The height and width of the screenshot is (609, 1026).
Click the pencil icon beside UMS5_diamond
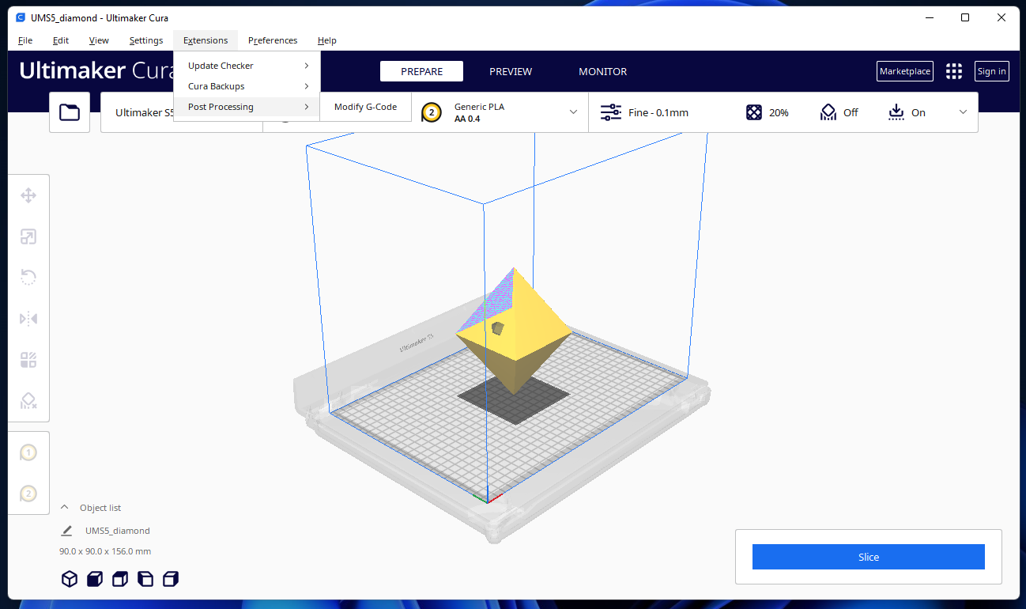67,531
